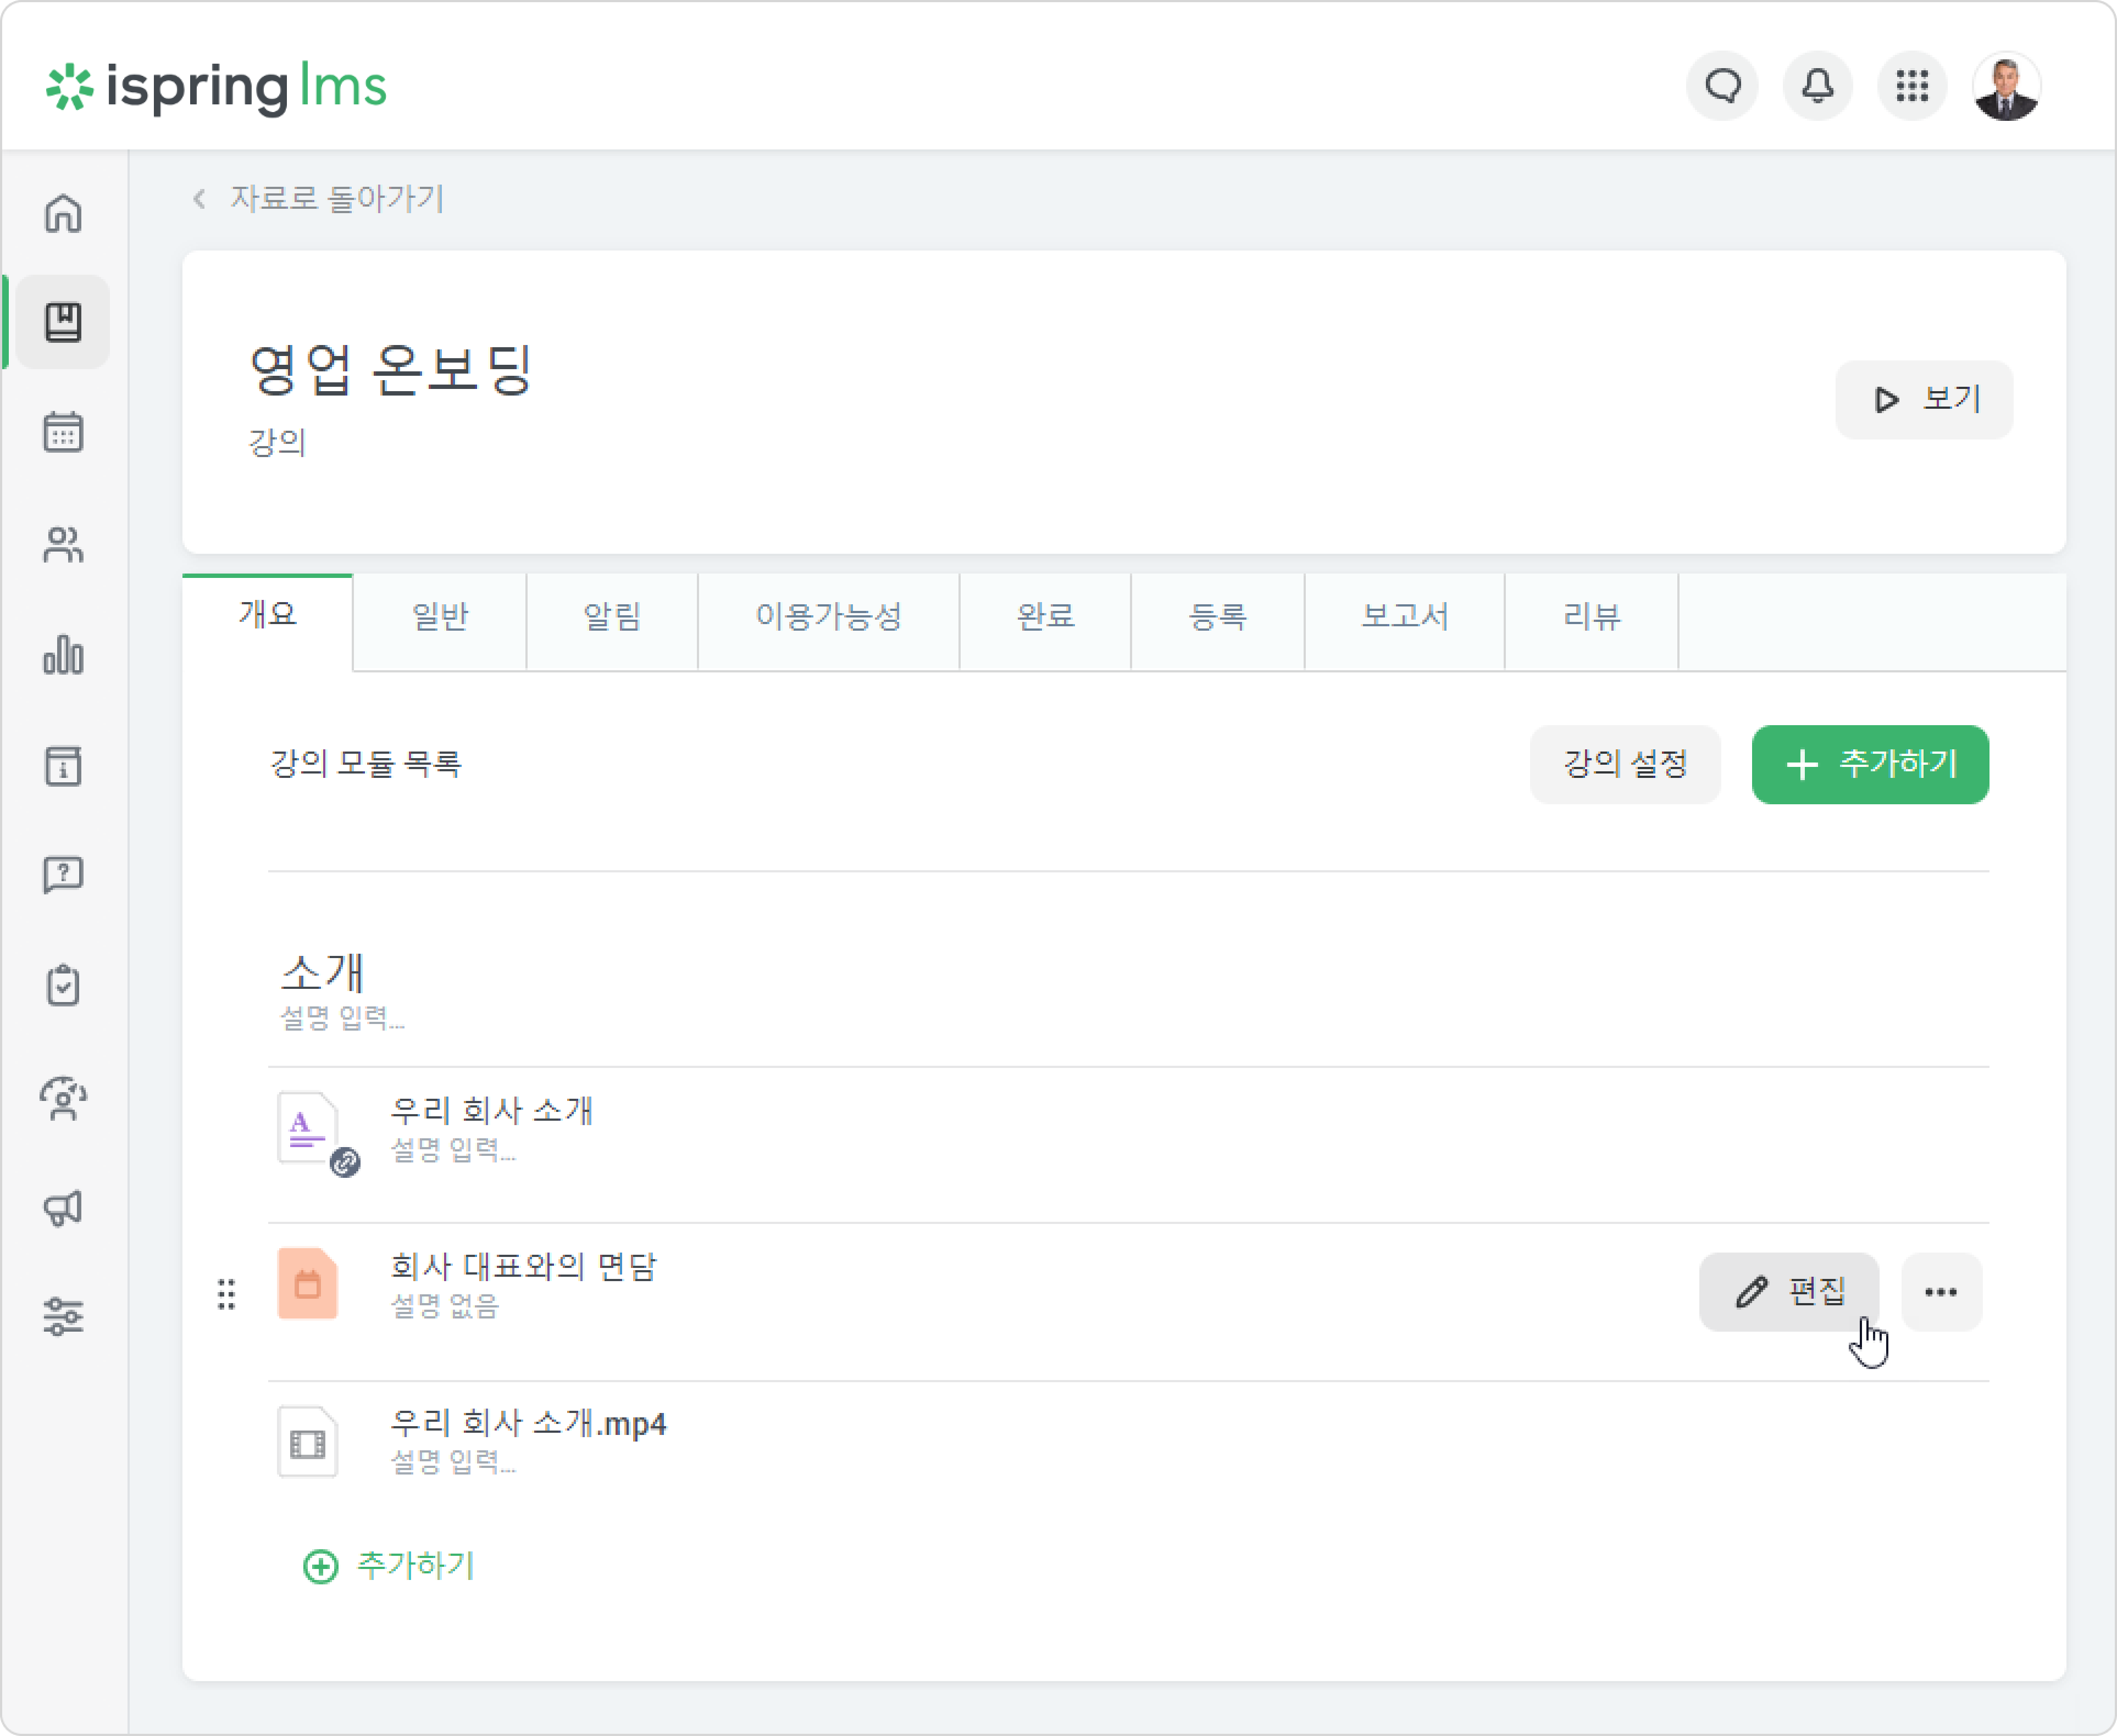
Task: Open the reports bar chart icon
Action: pyautogui.click(x=63, y=656)
